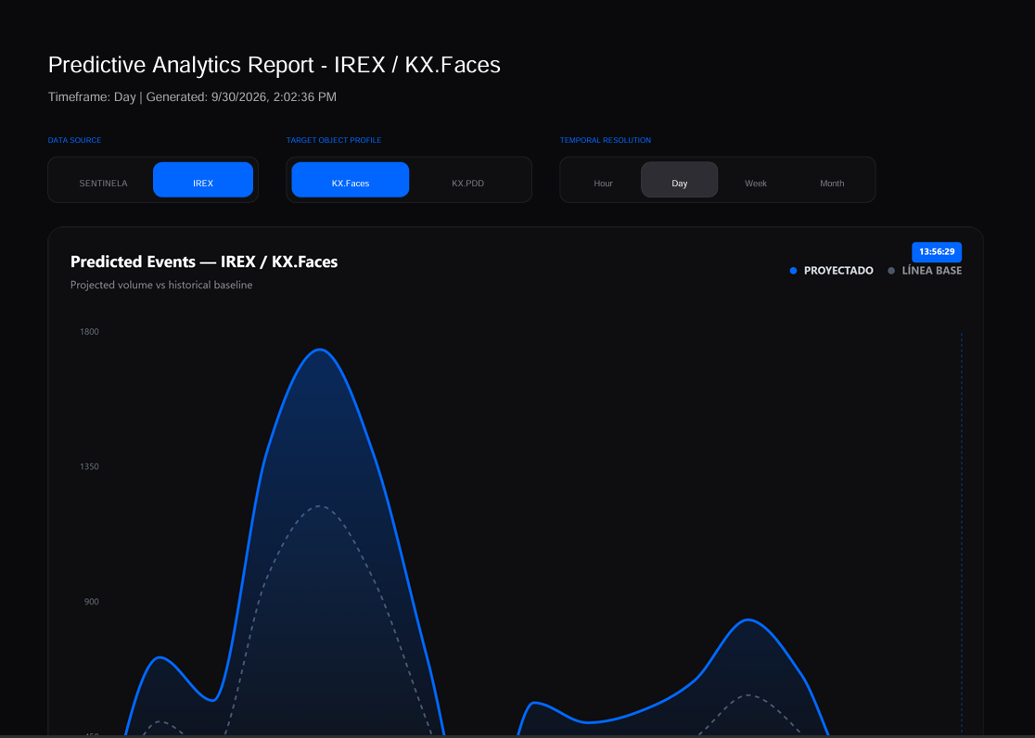This screenshot has height=738, width=1035.
Task: Switch target profile to KX.PDD
Action: point(468,183)
